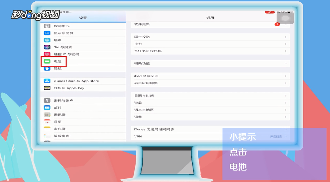Open iTunes Store 与 App Store settings
330x182 pixels.
[83, 81]
